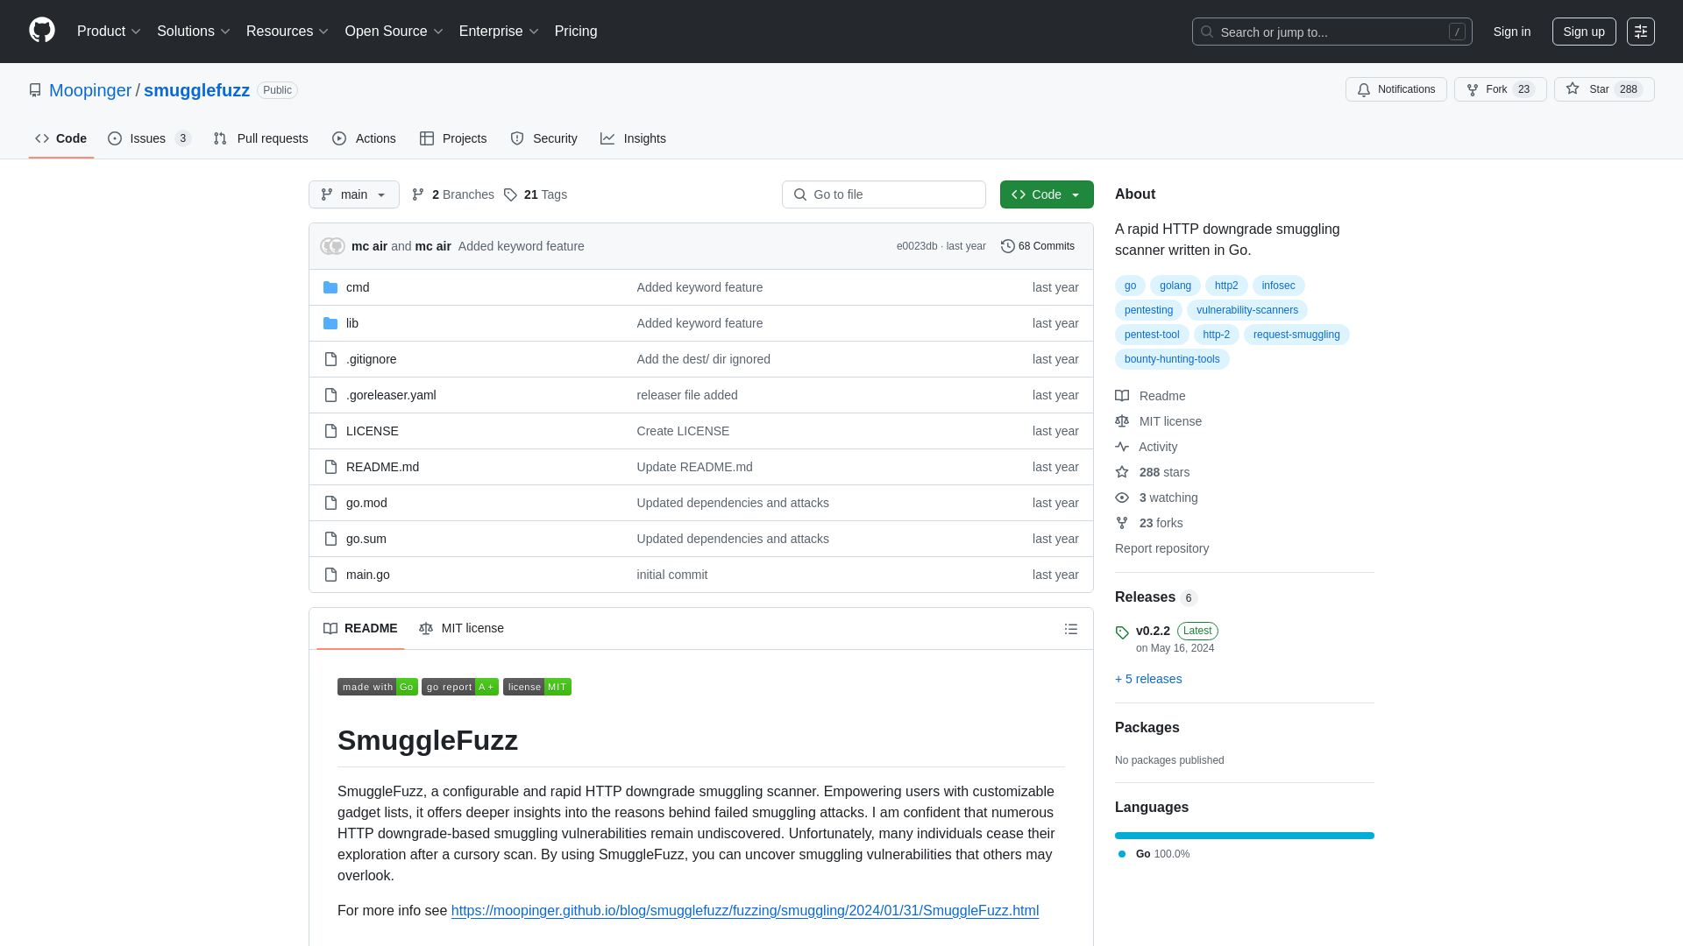Screen dimensions: 1683x946
Task: Click the eye icon next to 3 watching
Action: pyautogui.click(x=1122, y=498)
